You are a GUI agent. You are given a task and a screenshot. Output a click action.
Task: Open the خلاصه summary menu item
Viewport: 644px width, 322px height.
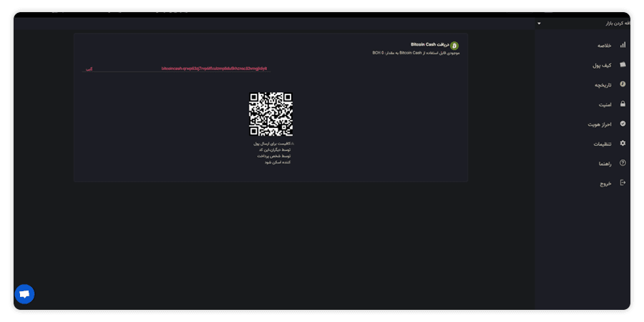coord(604,46)
